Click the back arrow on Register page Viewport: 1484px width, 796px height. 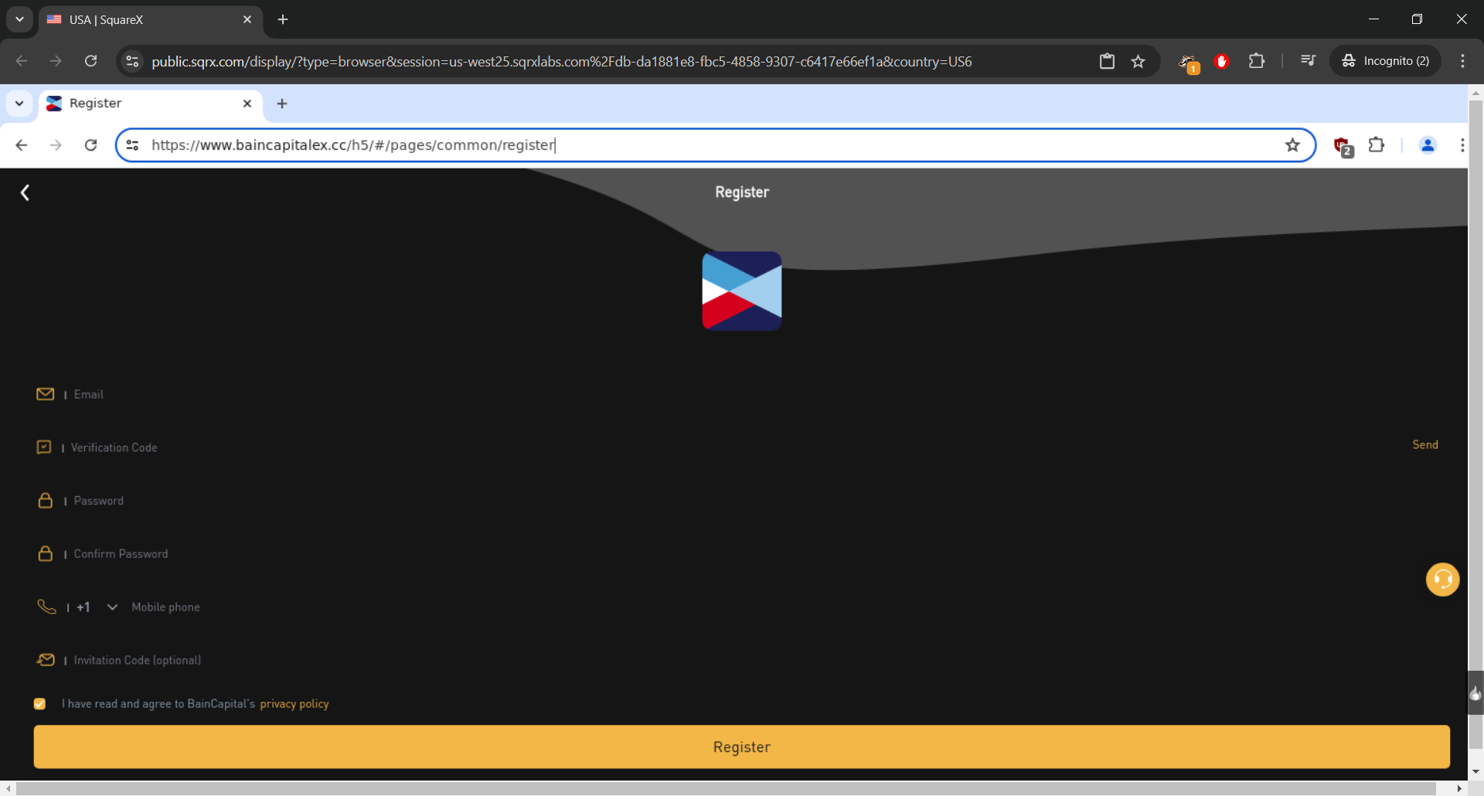tap(25, 192)
